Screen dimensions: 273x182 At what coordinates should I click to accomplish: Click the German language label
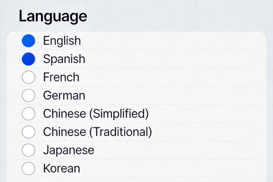coord(64,96)
